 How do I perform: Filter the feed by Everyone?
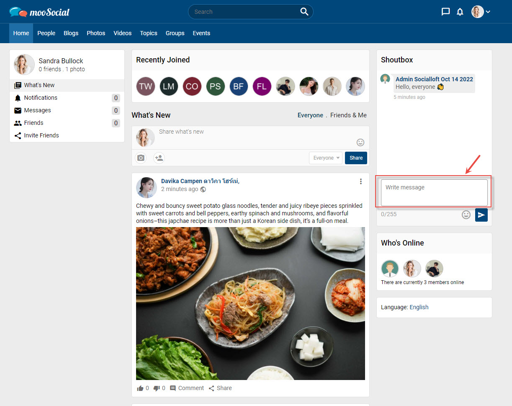[x=310, y=115]
